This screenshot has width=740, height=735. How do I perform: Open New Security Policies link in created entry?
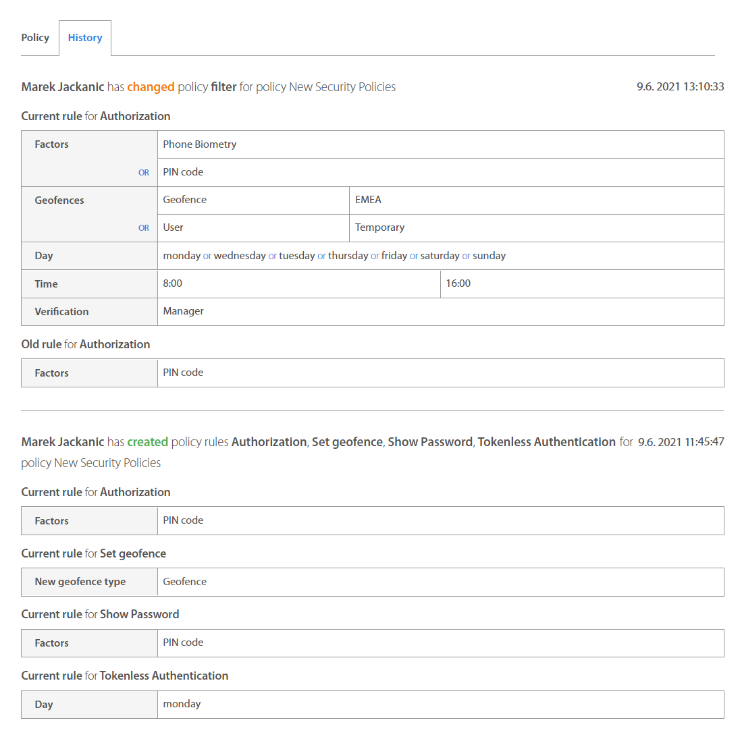tap(107, 463)
